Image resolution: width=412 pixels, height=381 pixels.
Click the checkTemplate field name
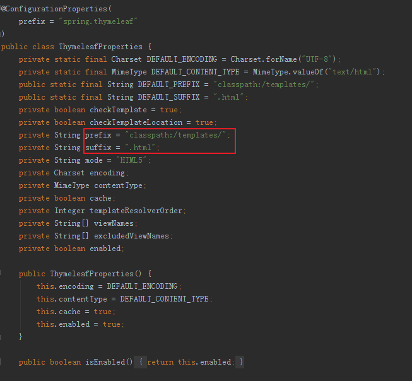pos(118,110)
